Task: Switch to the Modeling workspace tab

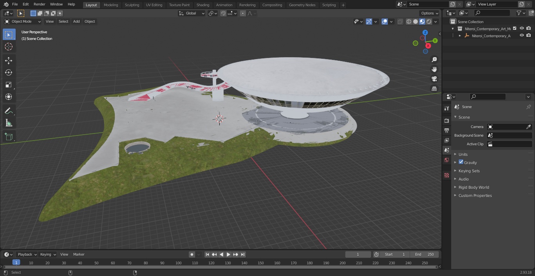Action: click(x=111, y=5)
